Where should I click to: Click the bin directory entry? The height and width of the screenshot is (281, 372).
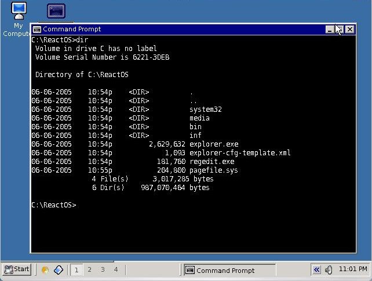(195, 127)
